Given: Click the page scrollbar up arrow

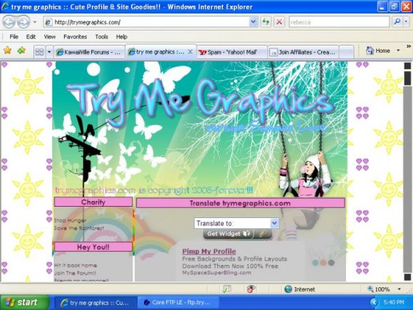Looking at the screenshot, I should pos(407,66).
